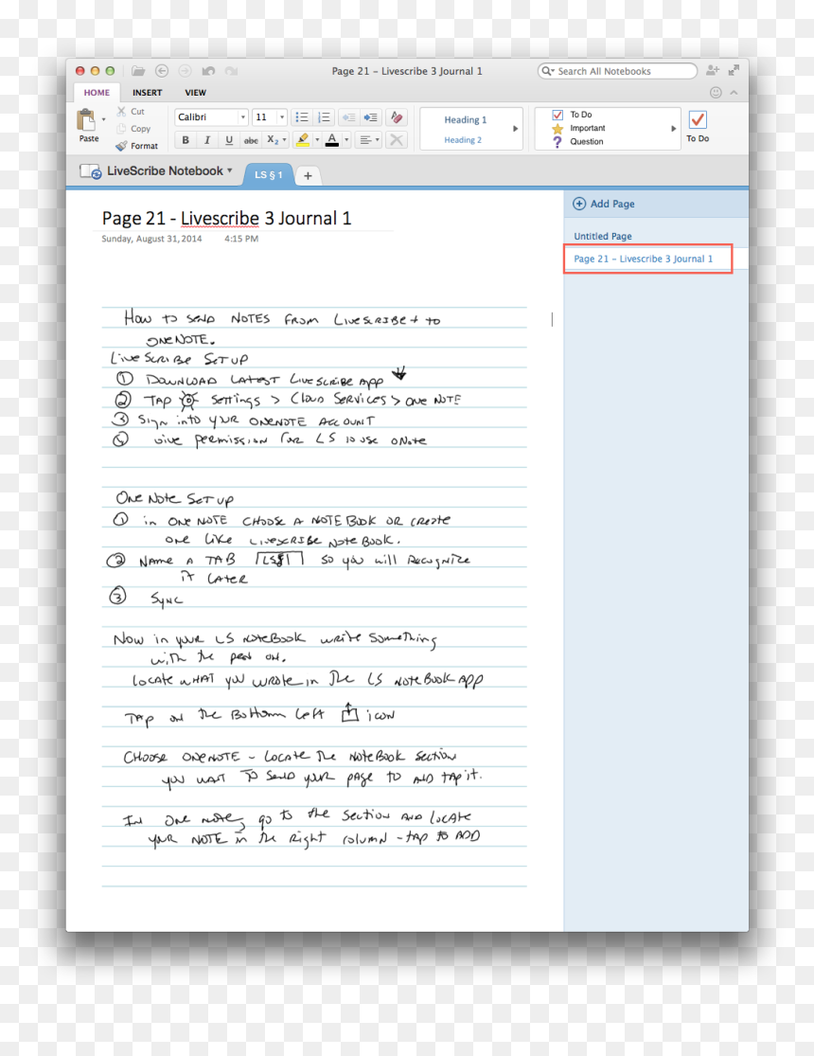Screen dimensions: 814x1056
Task: Send feedback with the smiley icon
Action: click(716, 92)
